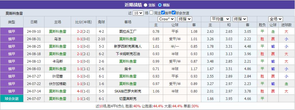
Task: Open the Crow* bookmaker dropdown
Action: [166, 19]
